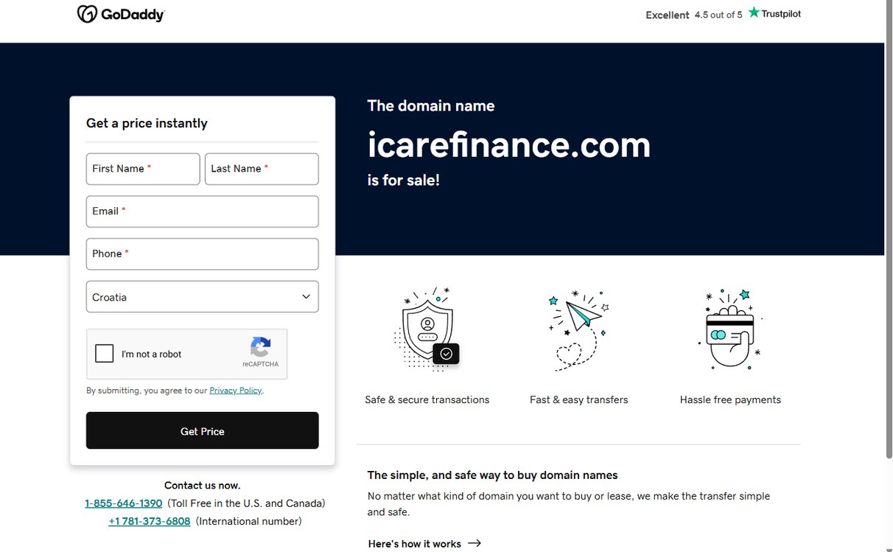This screenshot has width=893, height=552.
Task: Click the Contact us now text
Action: (x=203, y=485)
